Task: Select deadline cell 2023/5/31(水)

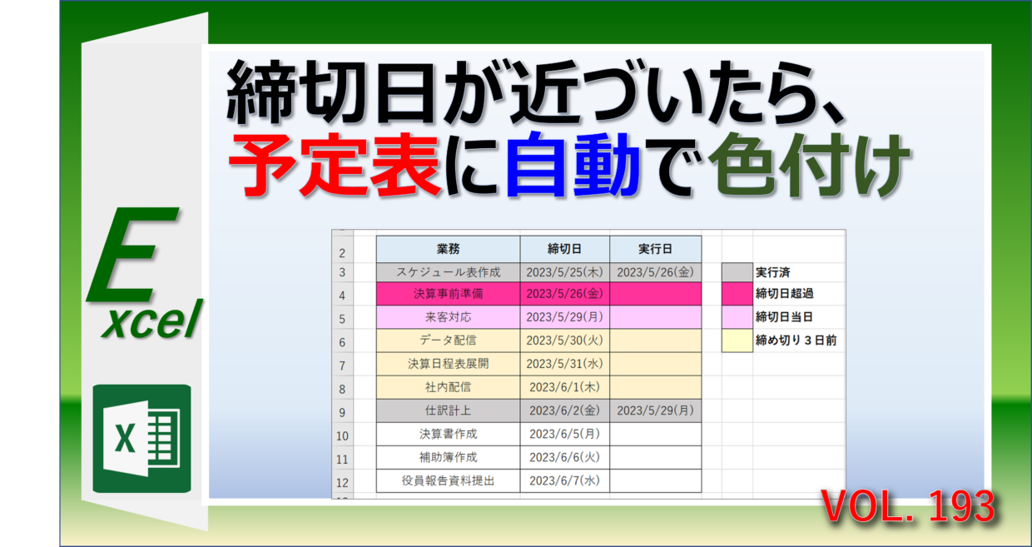Action: 565,364
